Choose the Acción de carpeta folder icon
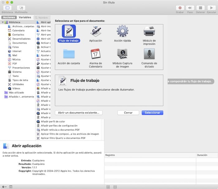Screen dimensions: 218x189 (69, 54)
